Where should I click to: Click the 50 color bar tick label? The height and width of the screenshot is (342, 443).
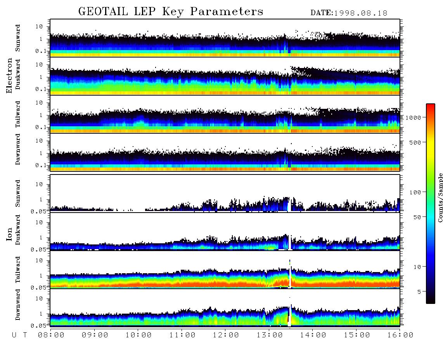tap(417, 217)
